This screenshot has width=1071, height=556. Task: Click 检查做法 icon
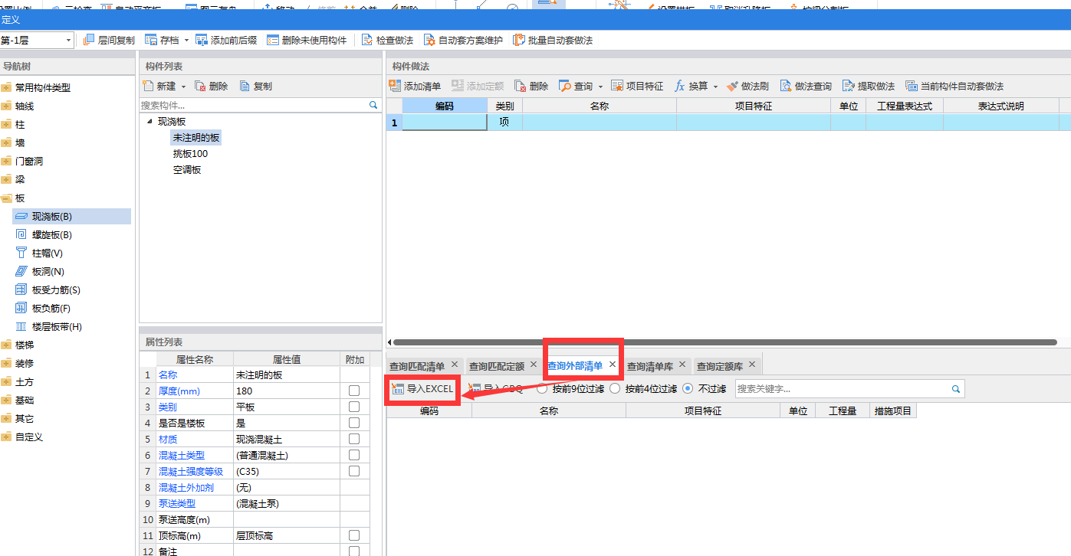[x=367, y=40]
